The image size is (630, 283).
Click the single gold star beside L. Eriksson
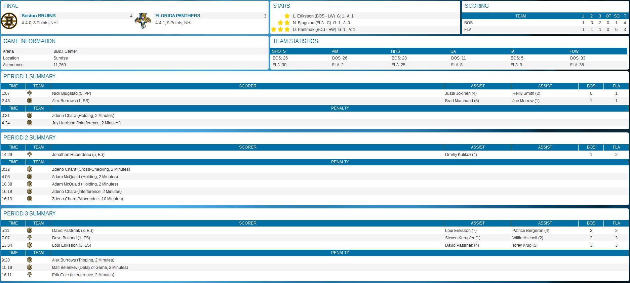287,16
